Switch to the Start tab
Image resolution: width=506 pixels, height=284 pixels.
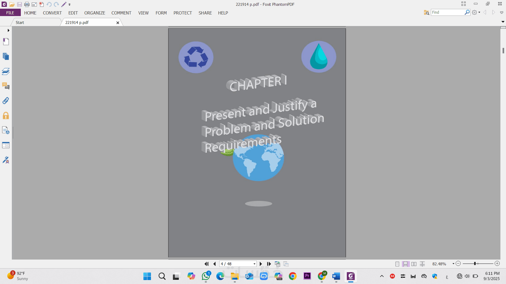(20, 23)
